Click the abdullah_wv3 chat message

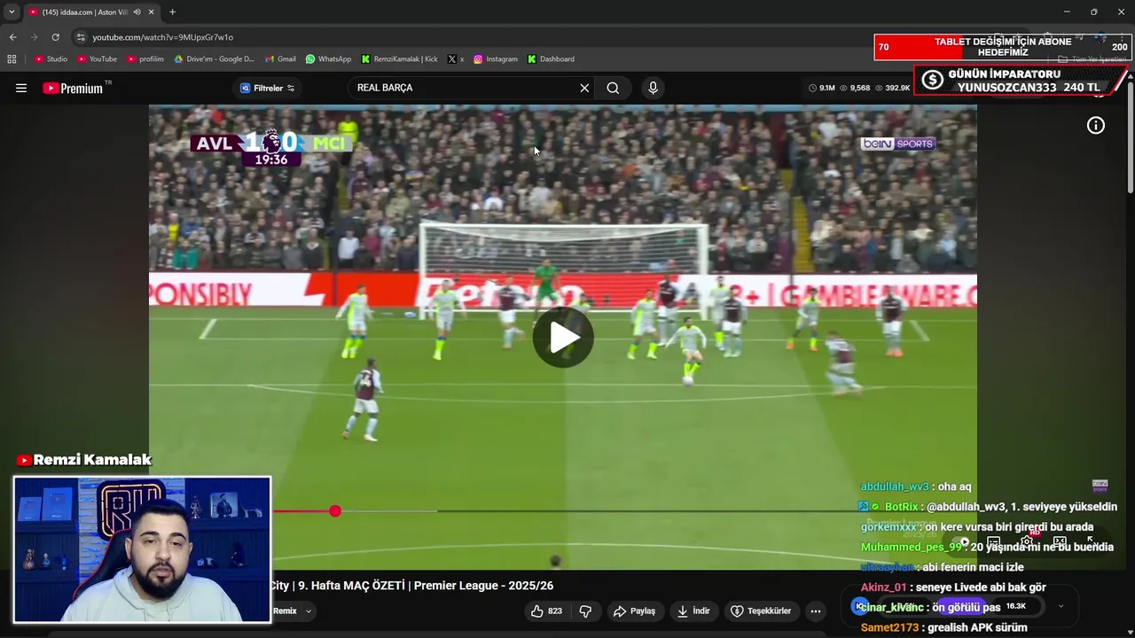click(x=916, y=486)
